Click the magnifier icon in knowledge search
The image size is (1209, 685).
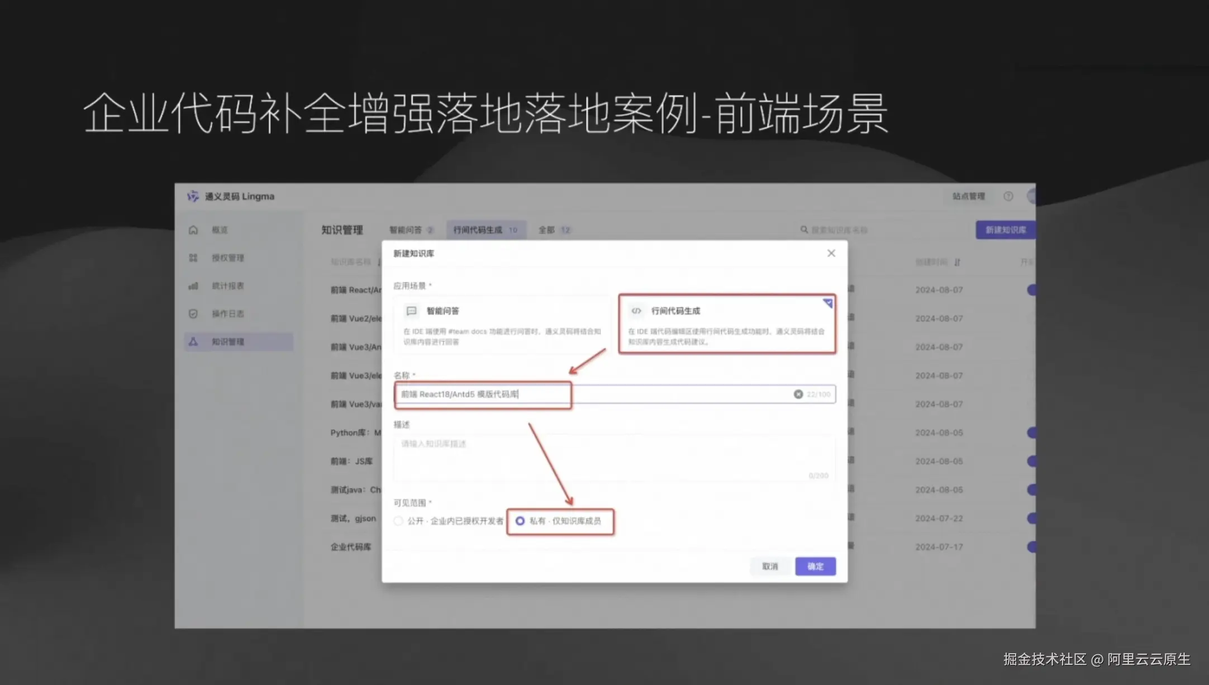click(804, 230)
